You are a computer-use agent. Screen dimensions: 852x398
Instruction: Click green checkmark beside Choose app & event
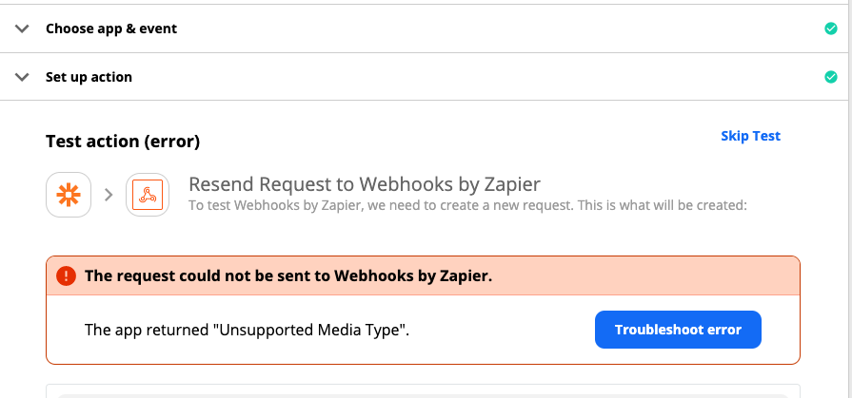[x=831, y=28]
